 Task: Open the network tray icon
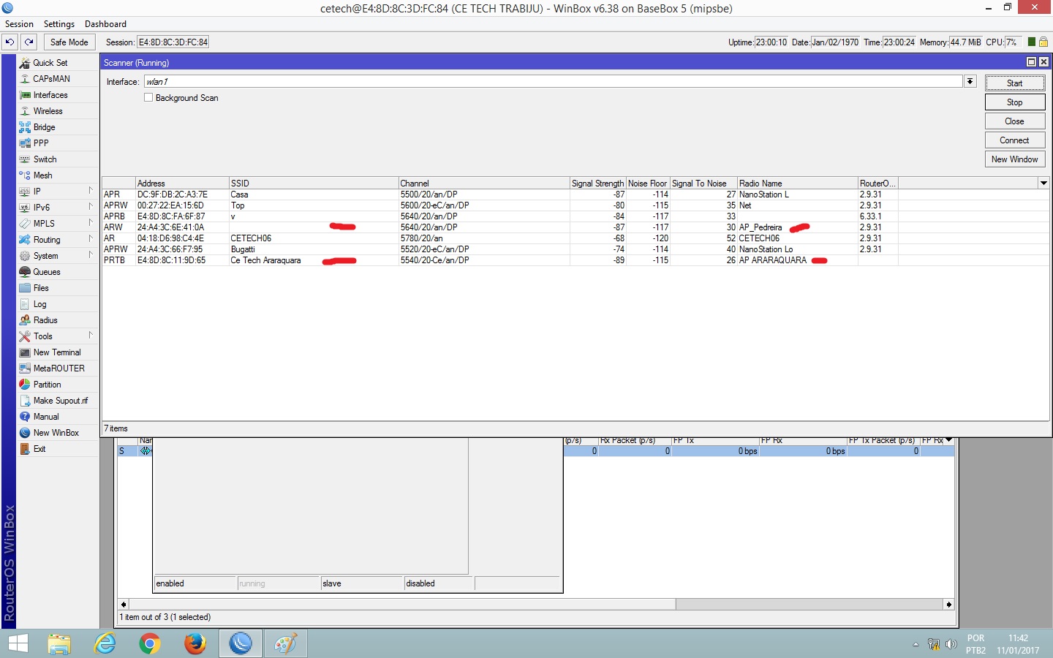(x=934, y=644)
